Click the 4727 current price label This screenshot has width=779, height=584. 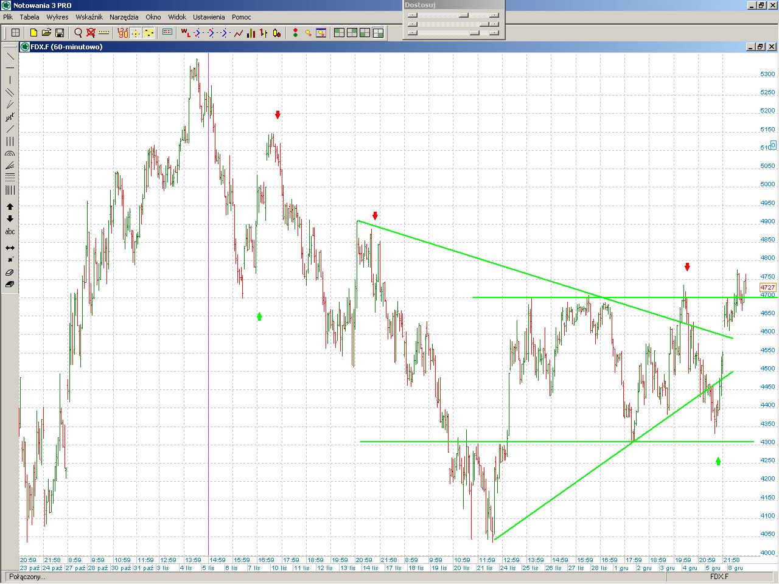coord(767,287)
